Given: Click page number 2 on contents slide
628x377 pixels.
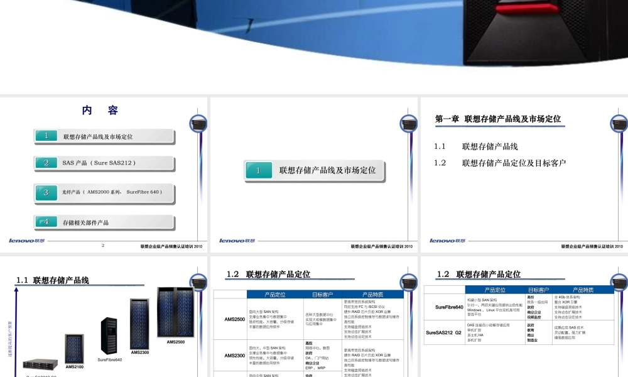Looking at the screenshot, I should pos(103,246).
